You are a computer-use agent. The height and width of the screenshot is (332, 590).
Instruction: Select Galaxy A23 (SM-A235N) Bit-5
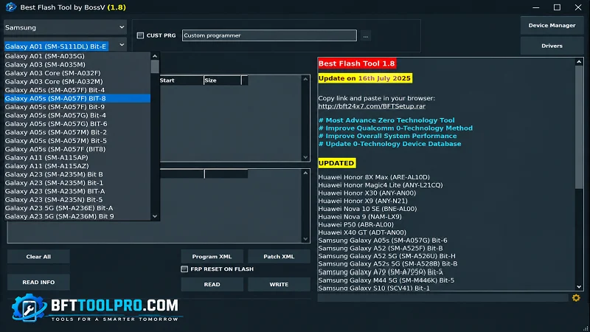[x=77, y=200]
